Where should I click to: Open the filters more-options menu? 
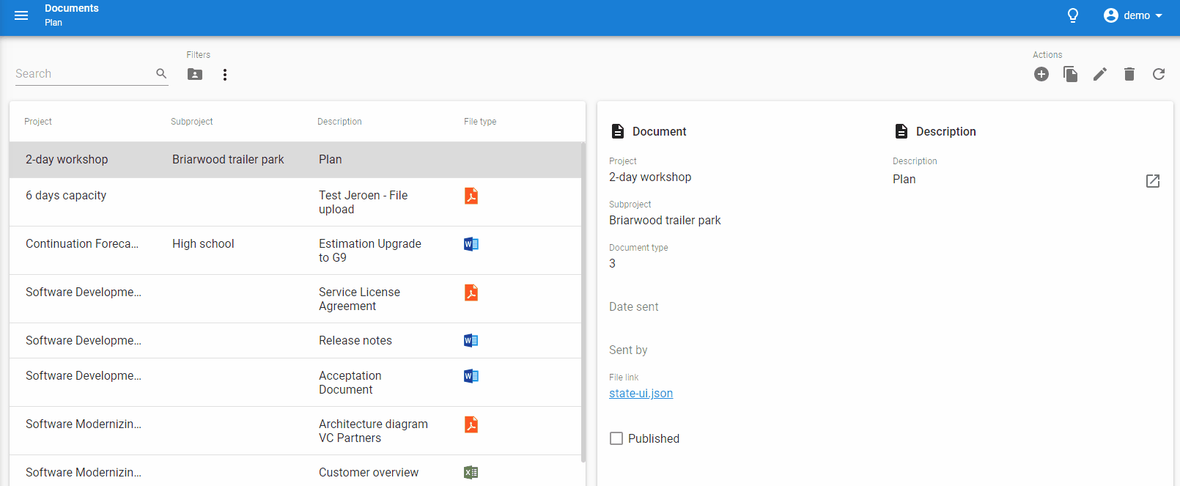click(x=225, y=74)
